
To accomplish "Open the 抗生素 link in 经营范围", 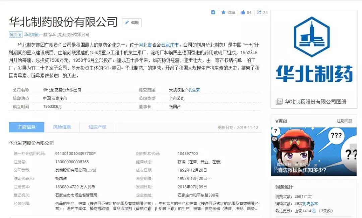I will tap(194, 90).
